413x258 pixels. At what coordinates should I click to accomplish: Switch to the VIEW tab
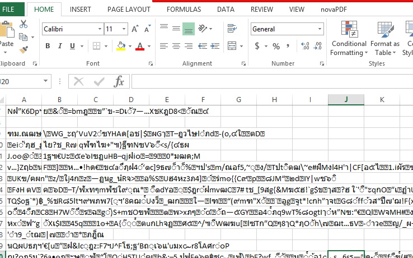pos(297,10)
